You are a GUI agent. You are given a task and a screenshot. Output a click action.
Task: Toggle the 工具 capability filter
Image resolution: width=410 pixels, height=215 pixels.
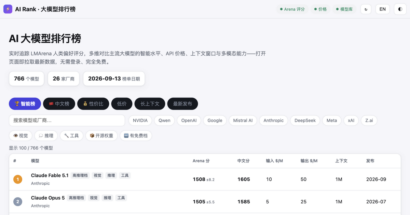click(x=72, y=135)
